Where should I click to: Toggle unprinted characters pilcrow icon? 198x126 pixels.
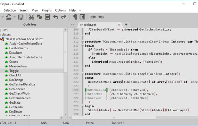(75, 17)
